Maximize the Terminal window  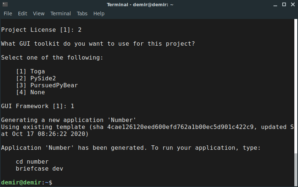[x=284, y=4]
